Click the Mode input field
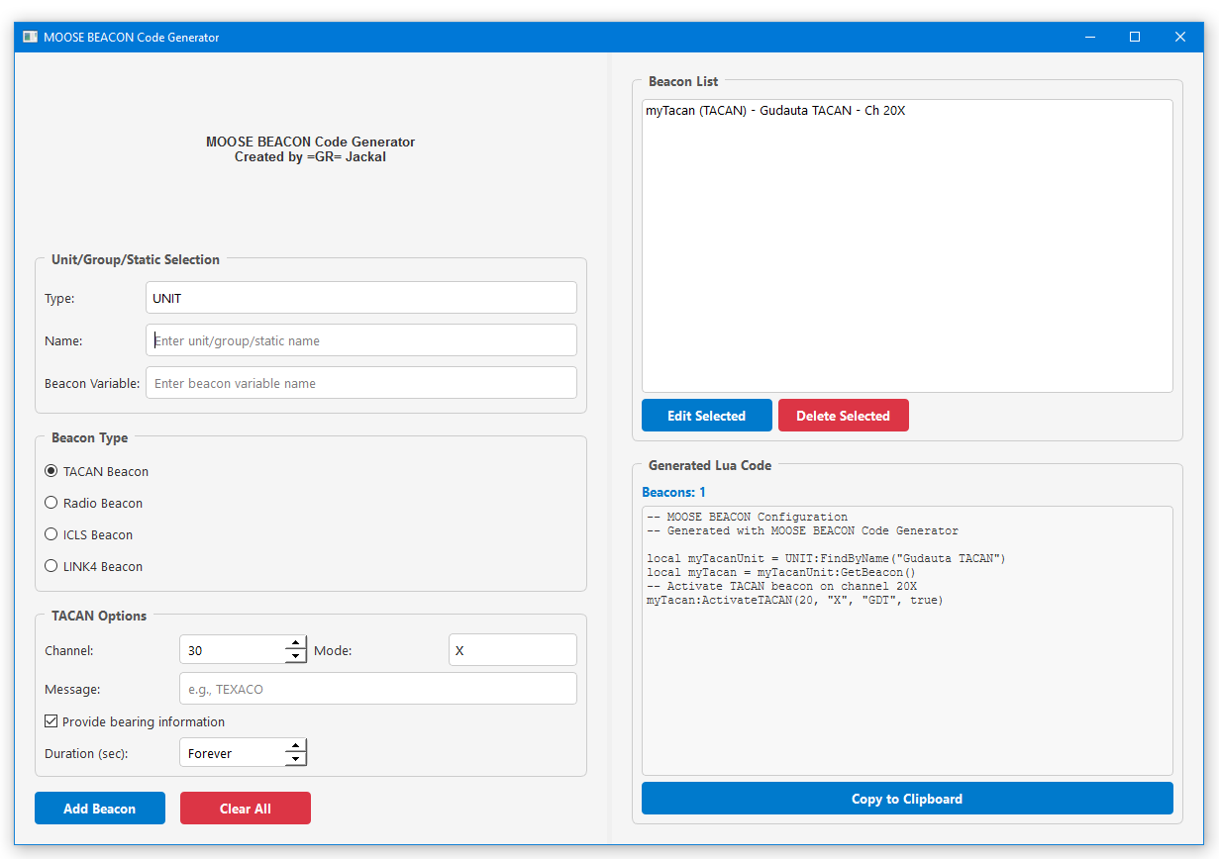1219x859 pixels. coord(512,649)
